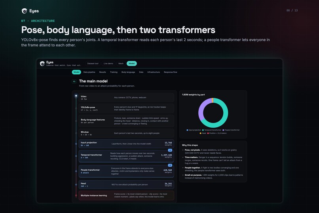The width and height of the screenshot is (319, 213).
Task: Click the red Position + CLS tokens legend dot
Action: click(x=208, y=133)
